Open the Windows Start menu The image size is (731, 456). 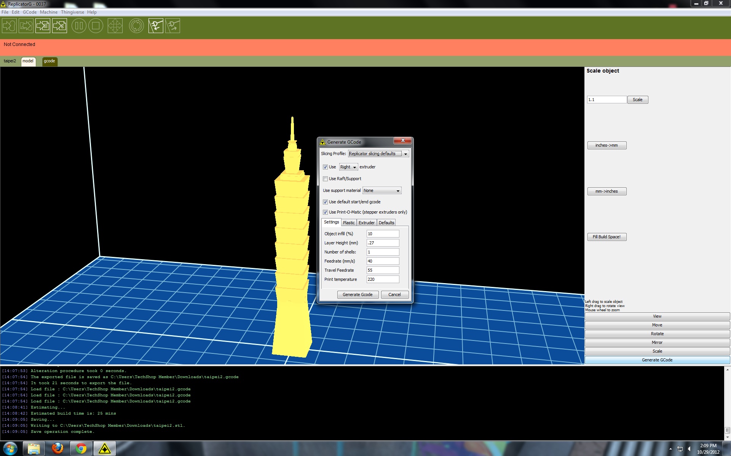(10, 448)
